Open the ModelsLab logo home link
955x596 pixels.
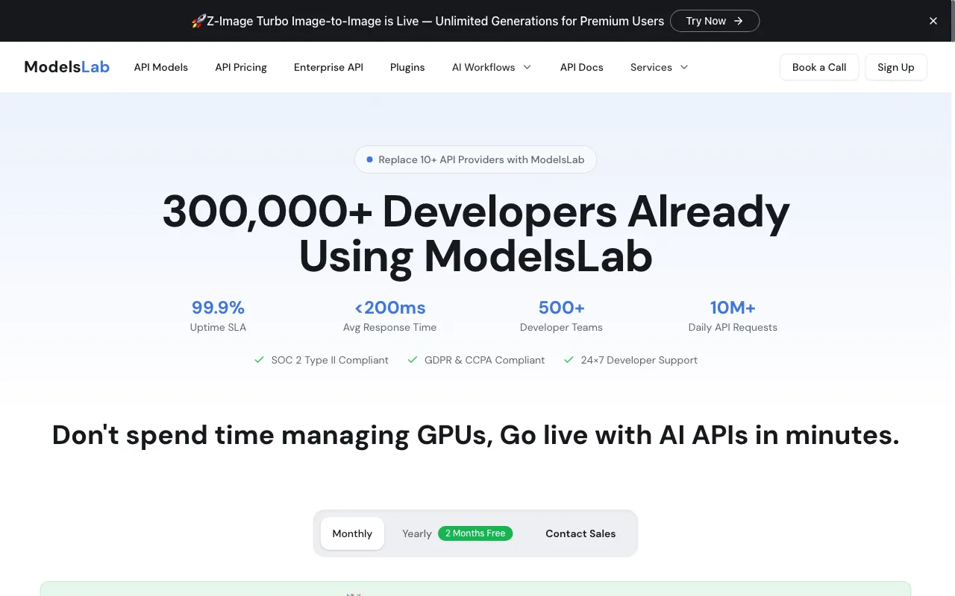click(x=67, y=67)
